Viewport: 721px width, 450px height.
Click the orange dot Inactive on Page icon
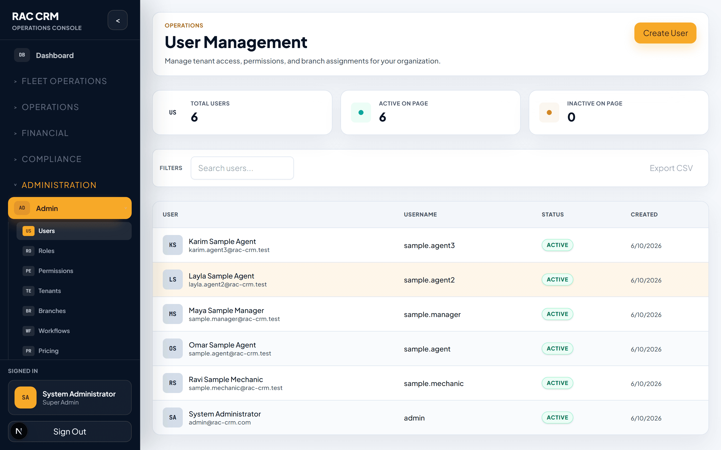pos(549,112)
